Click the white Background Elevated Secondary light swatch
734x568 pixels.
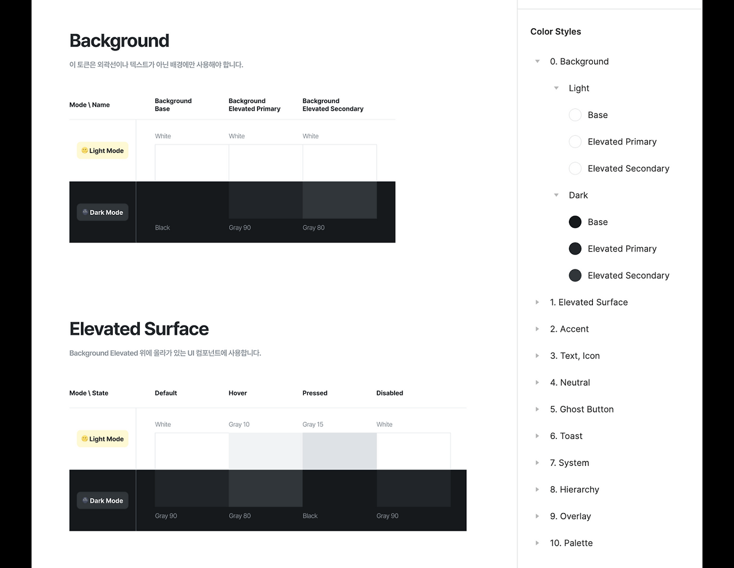coord(339,163)
